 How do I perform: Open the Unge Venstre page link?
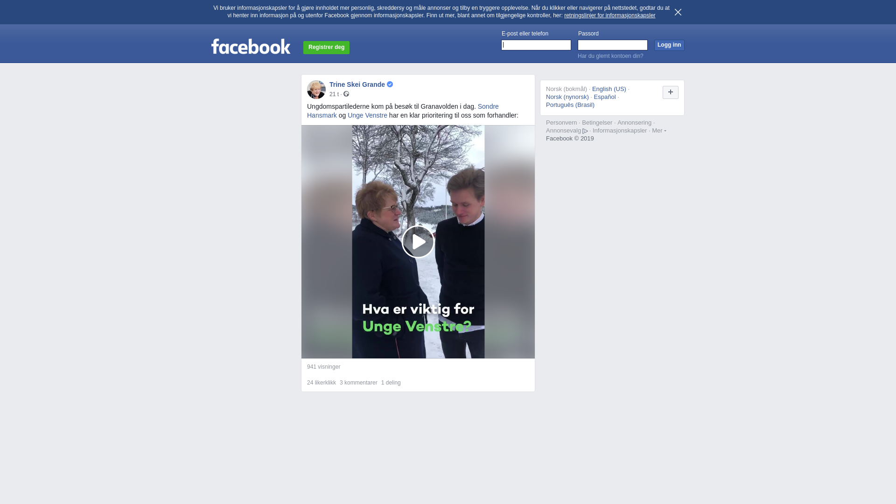367,115
